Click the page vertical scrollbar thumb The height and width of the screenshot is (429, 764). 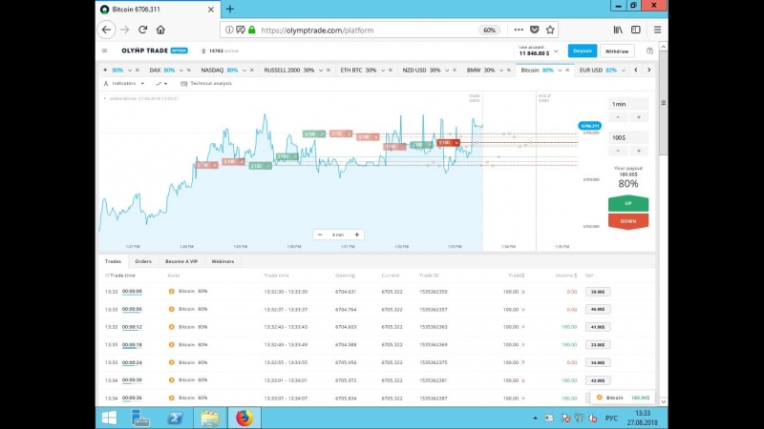tap(663, 103)
